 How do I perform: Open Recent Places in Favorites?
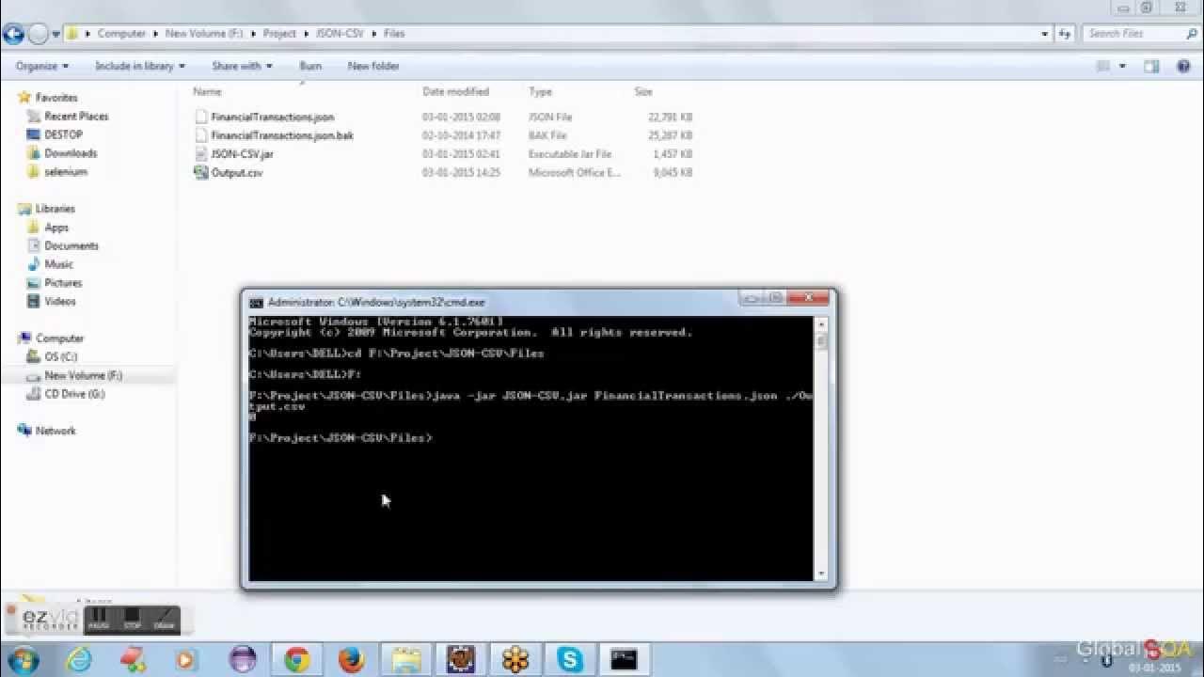point(76,116)
